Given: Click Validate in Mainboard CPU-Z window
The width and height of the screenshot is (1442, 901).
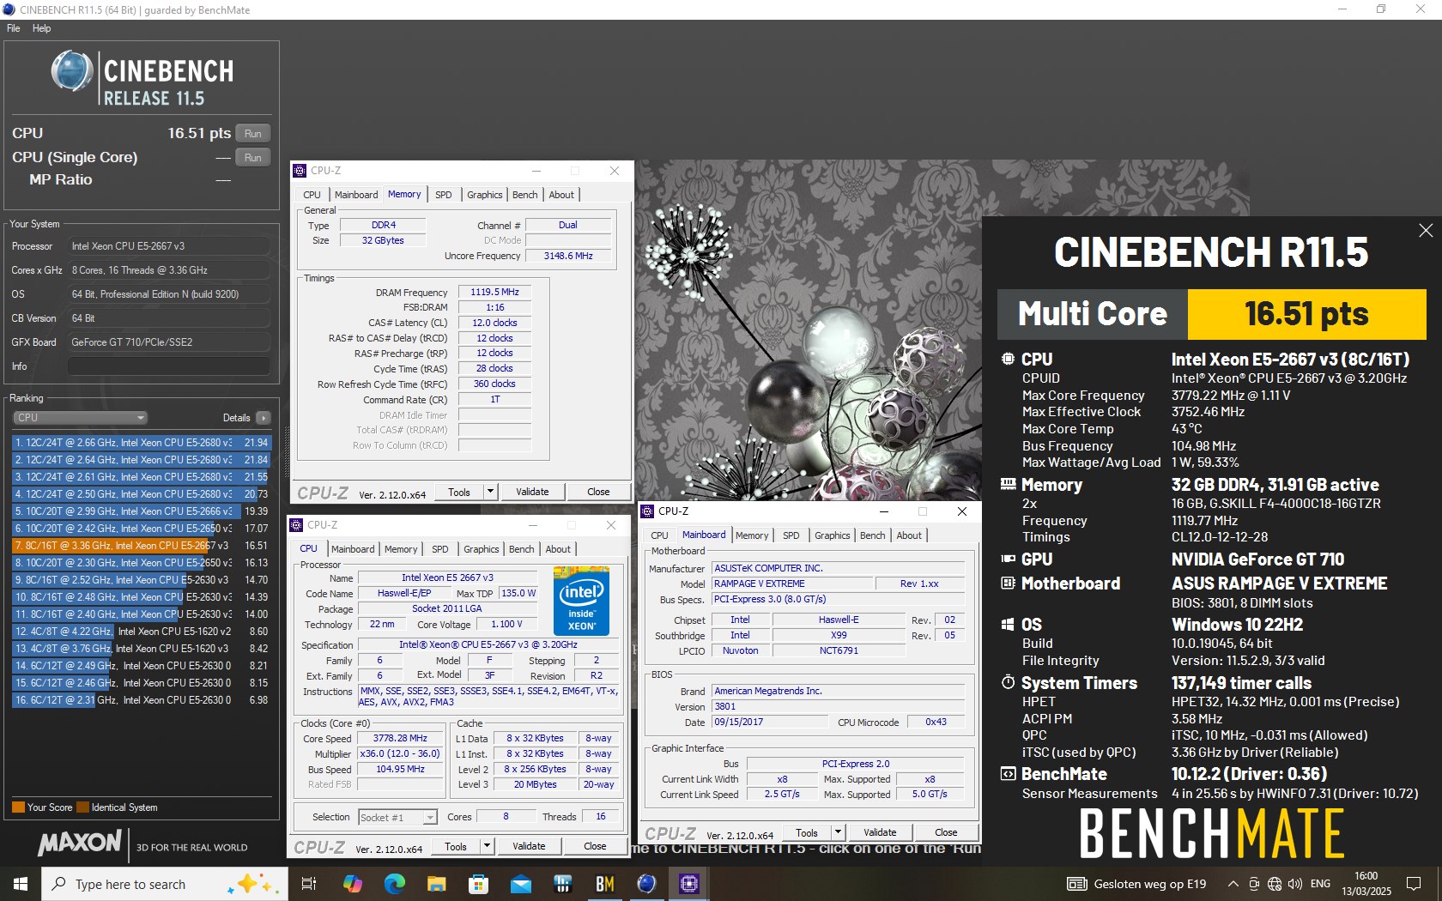Looking at the screenshot, I should 880,832.
